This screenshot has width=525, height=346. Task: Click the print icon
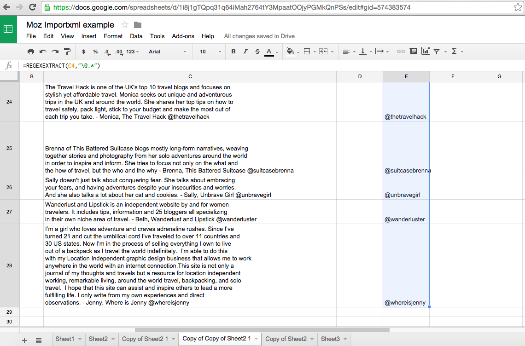click(31, 52)
